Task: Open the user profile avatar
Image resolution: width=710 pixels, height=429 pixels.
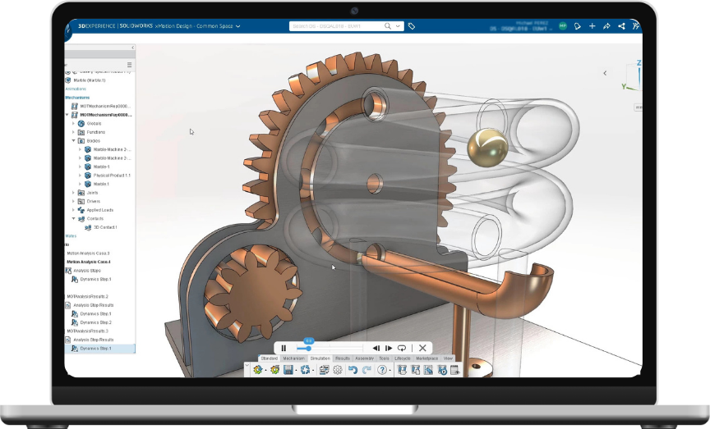Action: 563,26
